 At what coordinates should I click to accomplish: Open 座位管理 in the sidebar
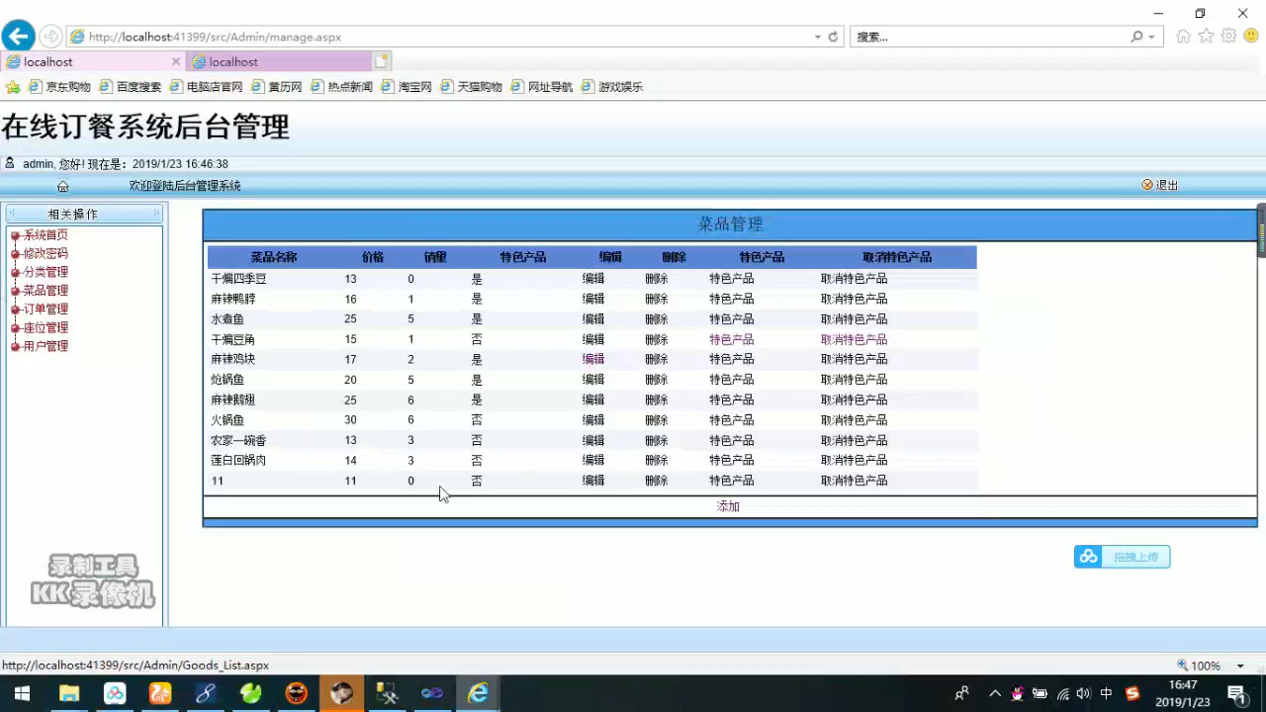(45, 327)
